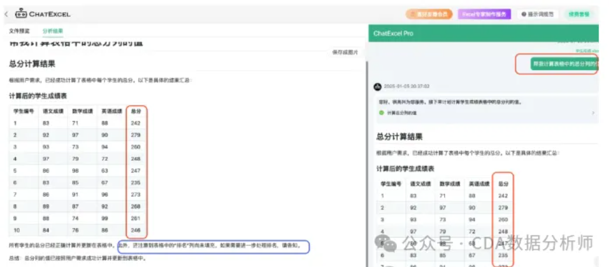Click the 总分计算结果 heading in chat panel
This screenshot has width=611, height=267.
(x=400, y=137)
